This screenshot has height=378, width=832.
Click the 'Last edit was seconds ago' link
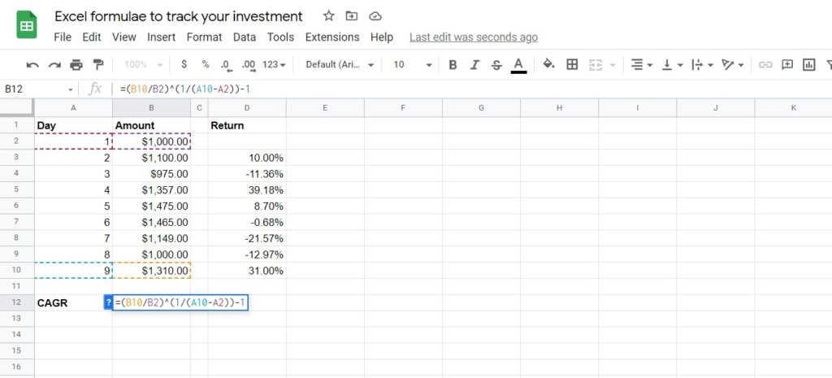click(473, 37)
